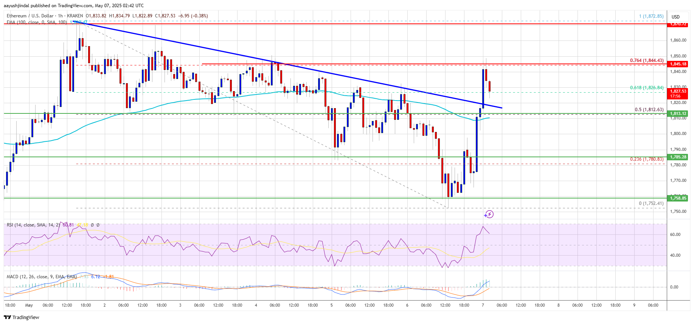Click the purple lightning event icon on chart
This screenshot has width=694, height=324.
pyautogui.click(x=489, y=214)
